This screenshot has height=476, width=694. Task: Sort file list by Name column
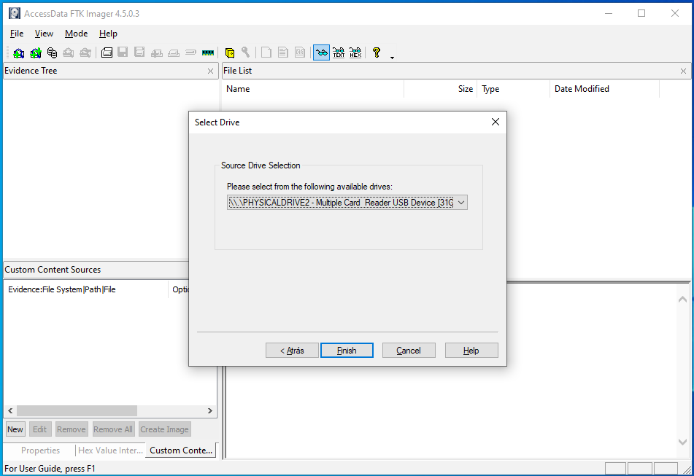point(313,89)
